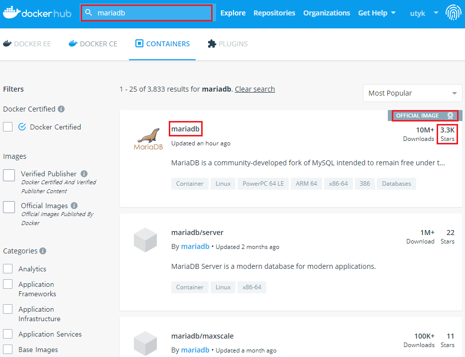Check the Verified Publisher filter
Screen dimensions: 465x357
[9, 175]
